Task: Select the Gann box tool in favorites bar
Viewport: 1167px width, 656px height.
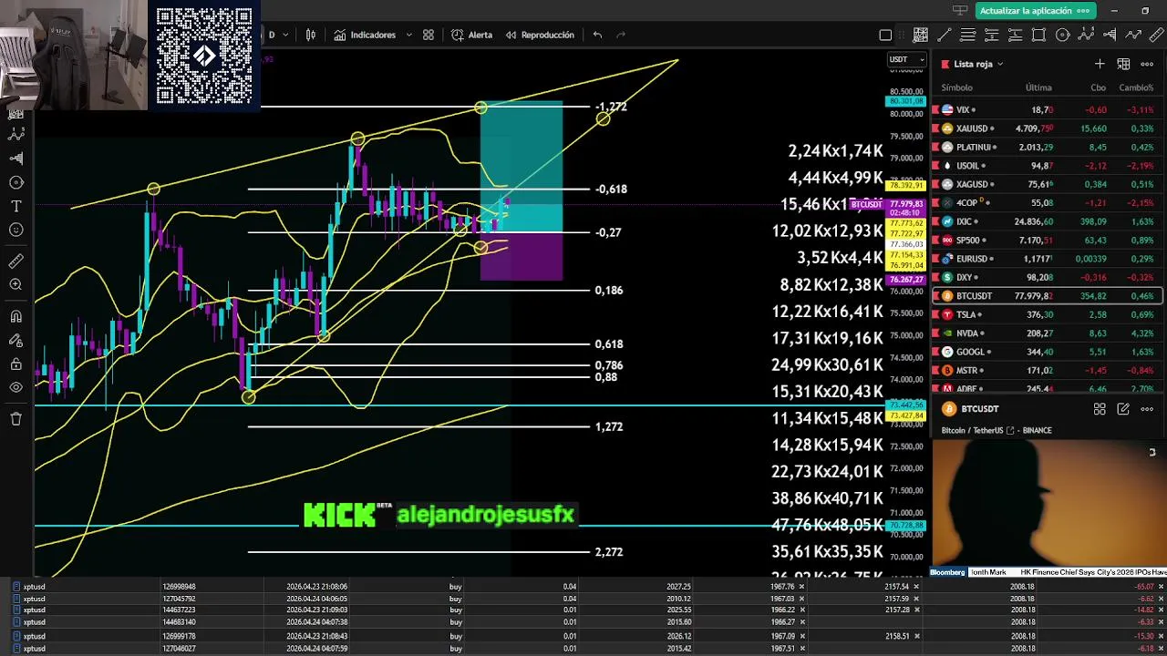Action: coord(921,35)
